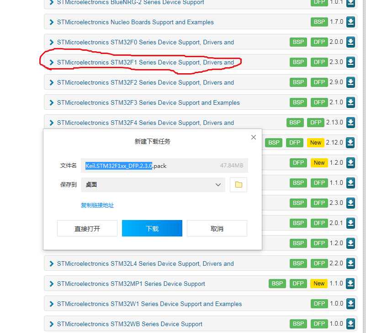Open the 保存到 location dropdown showing 桌面
This screenshot has height=333, width=366.
pyautogui.click(x=153, y=185)
